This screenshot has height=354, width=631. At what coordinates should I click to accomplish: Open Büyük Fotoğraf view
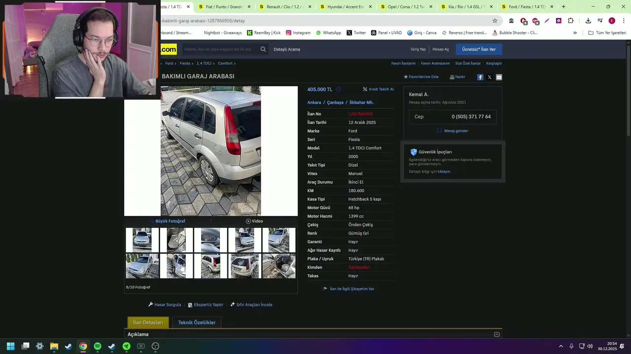[168, 221]
